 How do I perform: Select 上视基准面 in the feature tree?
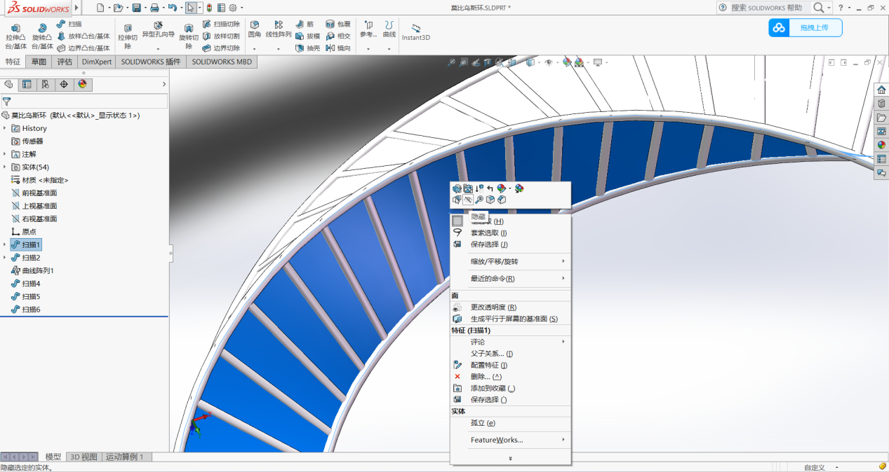pyautogui.click(x=39, y=206)
